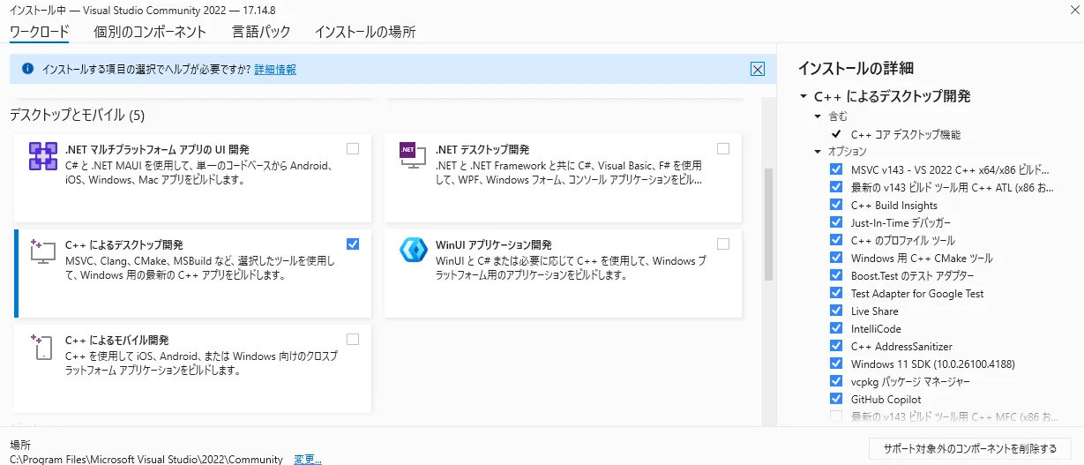Click the 変更... location link
Image resolution: width=1084 pixels, height=465 pixels.
tap(308, 459)
